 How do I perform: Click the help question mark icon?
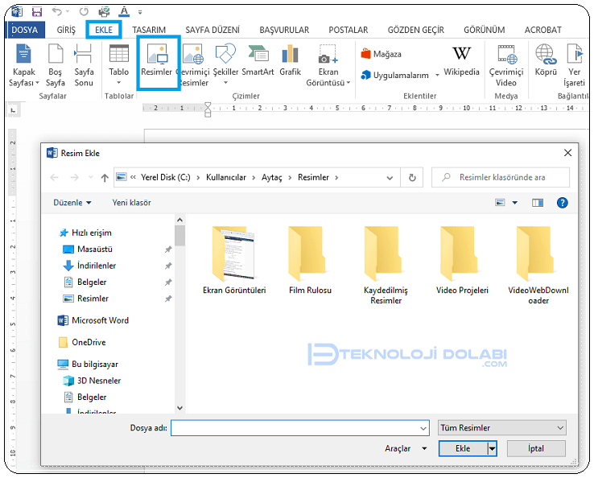[x=563, y=203]
